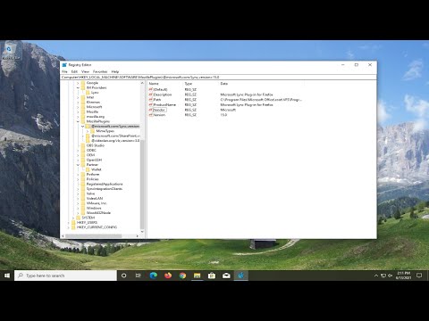The image size is (429, 321).
Task: Open the Mail app from taskbar
Action: tap(226, 276)
